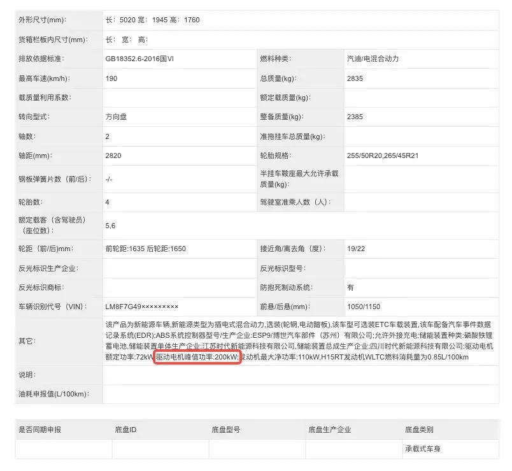Select axle count value 2
This screenshot has width=512, height=471.
pos(108,136)
